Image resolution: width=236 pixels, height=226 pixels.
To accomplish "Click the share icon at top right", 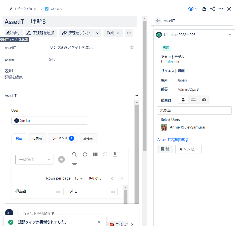I will [x=212, y=9].
